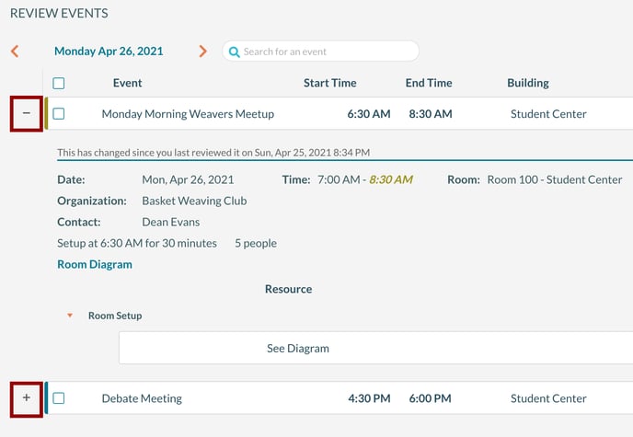Click Dean Evans contact name
The image size is (633, 437).
click(x=171, y=223)
